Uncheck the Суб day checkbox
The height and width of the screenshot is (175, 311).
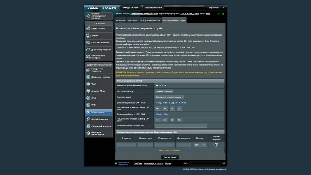tap(157, 114)
